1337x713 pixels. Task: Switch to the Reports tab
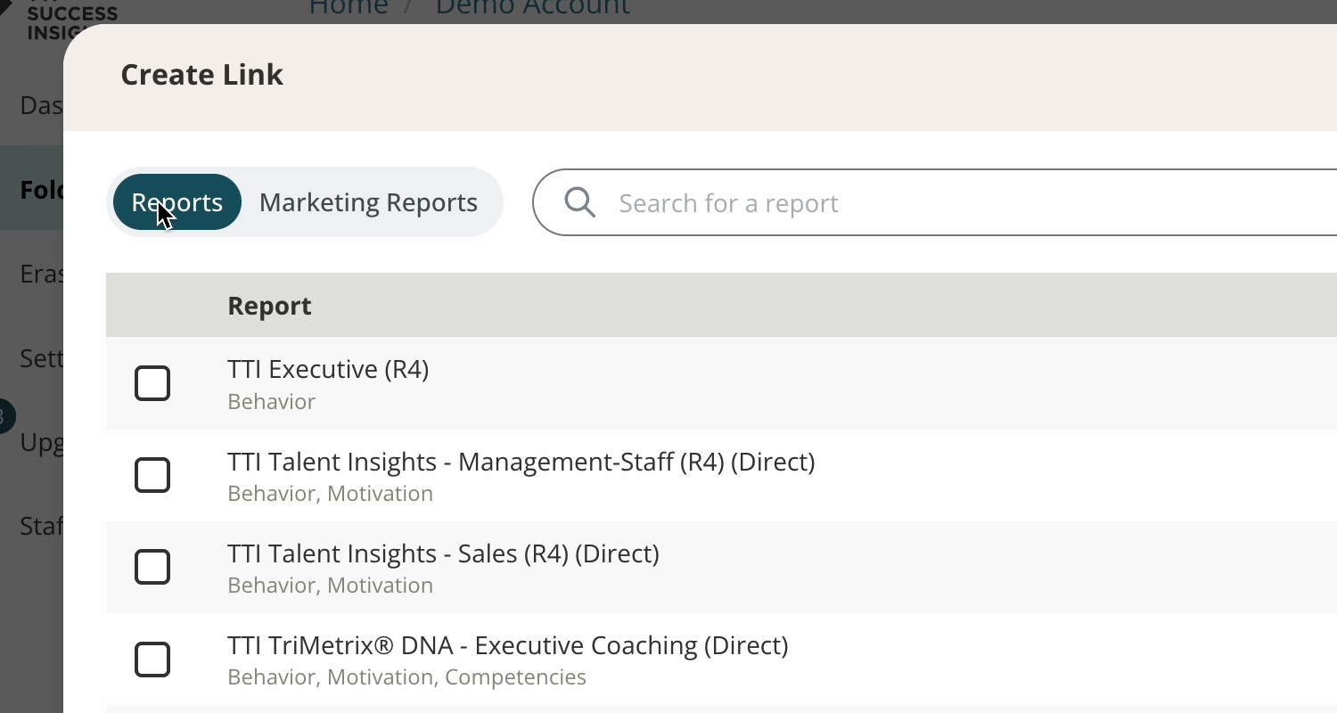[x=177, y=202]
